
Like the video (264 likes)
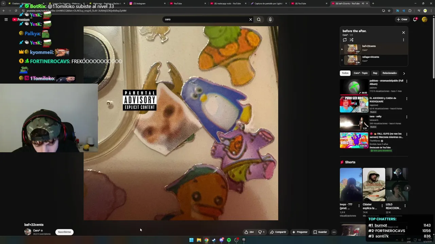249,232
